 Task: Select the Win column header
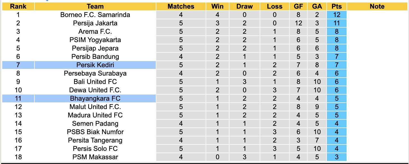click(218, 6)
